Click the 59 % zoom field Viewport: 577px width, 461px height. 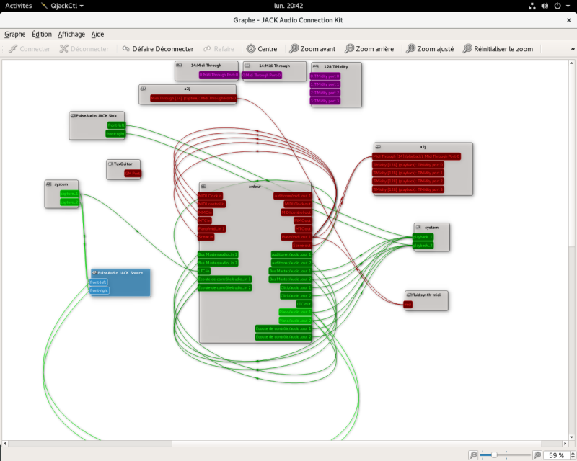coord(556,455)
